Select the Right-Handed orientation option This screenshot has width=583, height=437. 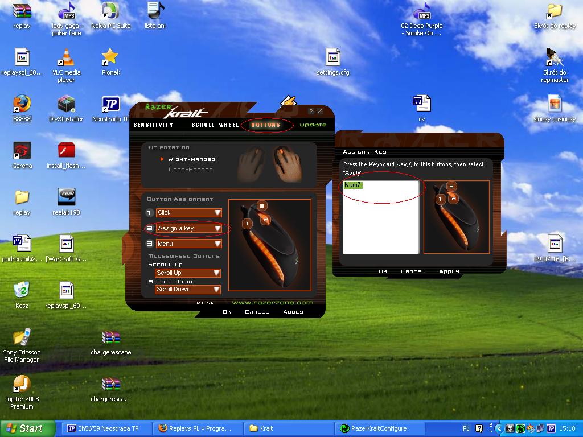click(x=191, y=159)
